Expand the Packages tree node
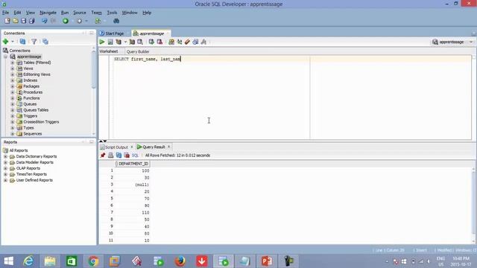This screenshot has height=268, width=477. pos(13,86)
